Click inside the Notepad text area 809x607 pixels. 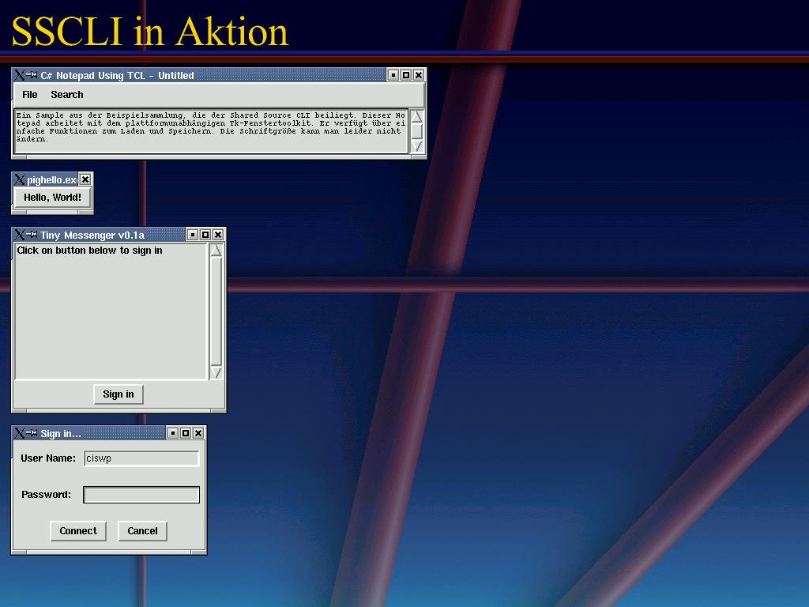pyautogui.click(x=211, y=131)
